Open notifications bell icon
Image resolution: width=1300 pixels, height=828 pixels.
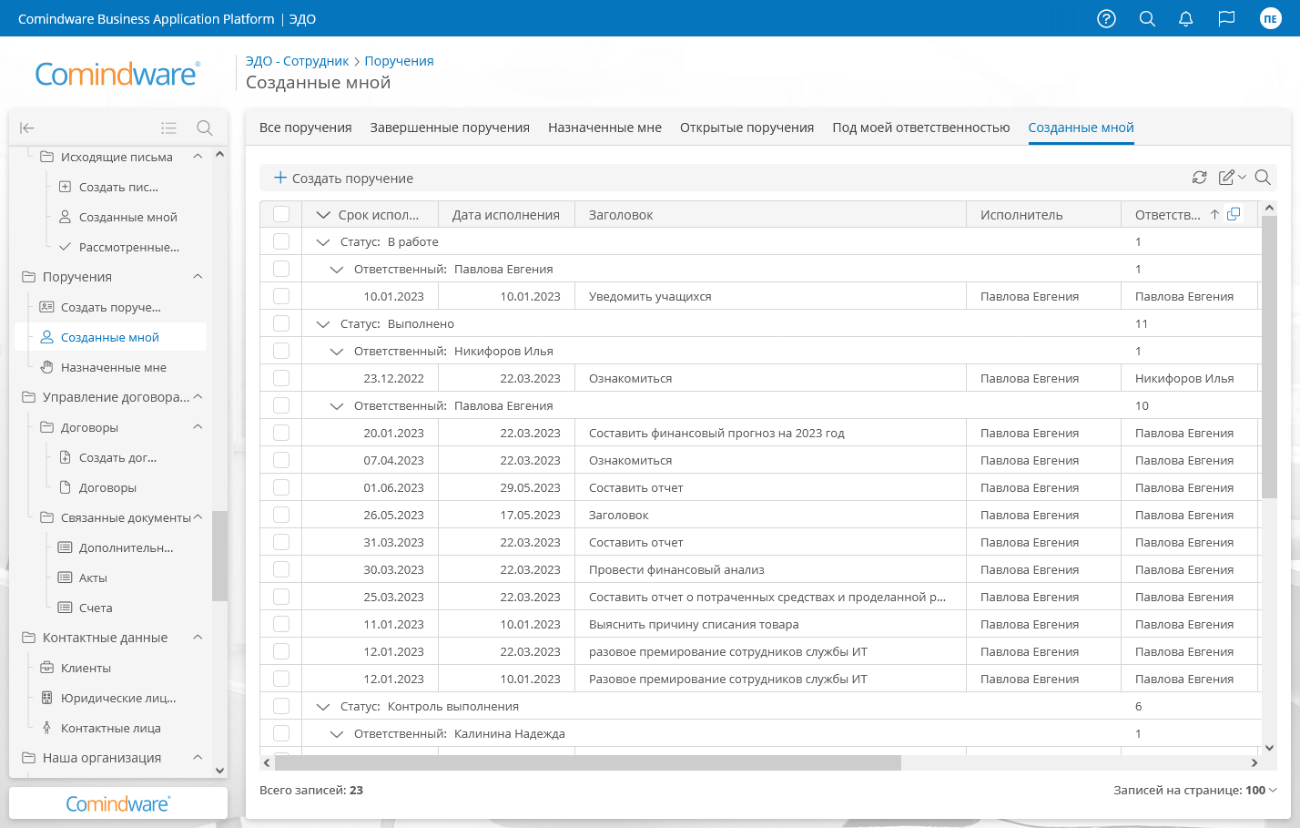(1185, 18)
